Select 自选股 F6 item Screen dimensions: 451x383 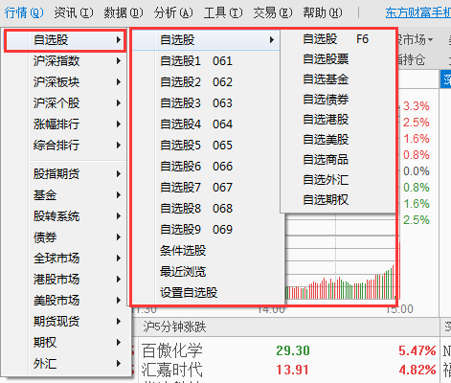pos(338,39)
